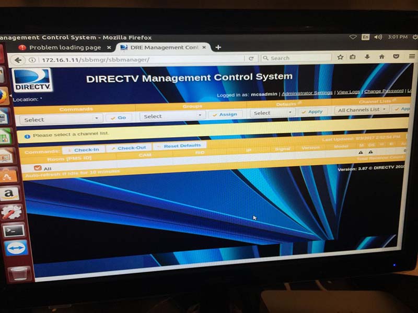Open LibreOffice Writer from launcher
The image size is (418, 313).
(4, 117)
